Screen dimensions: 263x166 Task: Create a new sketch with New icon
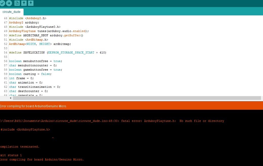(x=17, y=3)
